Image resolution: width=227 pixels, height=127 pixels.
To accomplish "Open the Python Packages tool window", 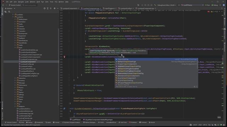I will (x=89, y=122).
